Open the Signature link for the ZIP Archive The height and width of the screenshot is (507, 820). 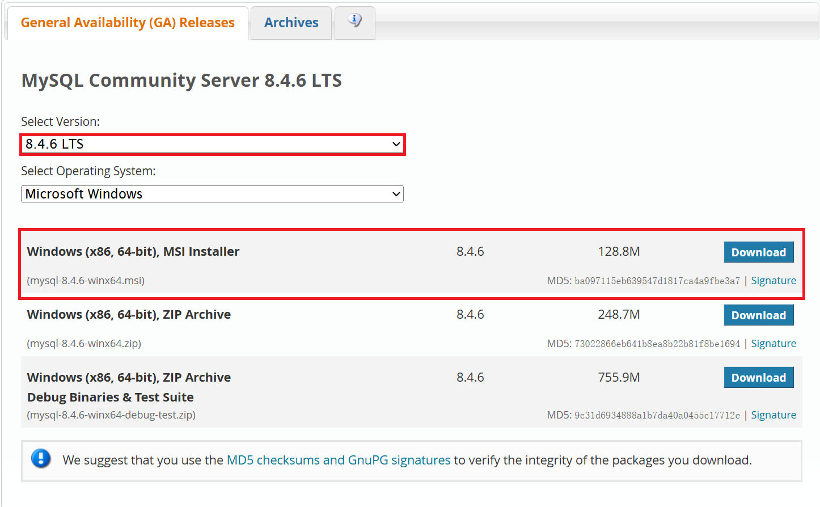773,343
